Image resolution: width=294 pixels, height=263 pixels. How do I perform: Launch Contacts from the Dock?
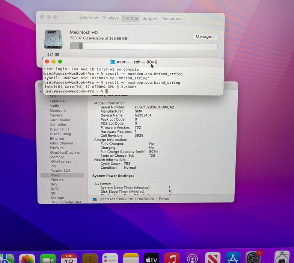90,258
